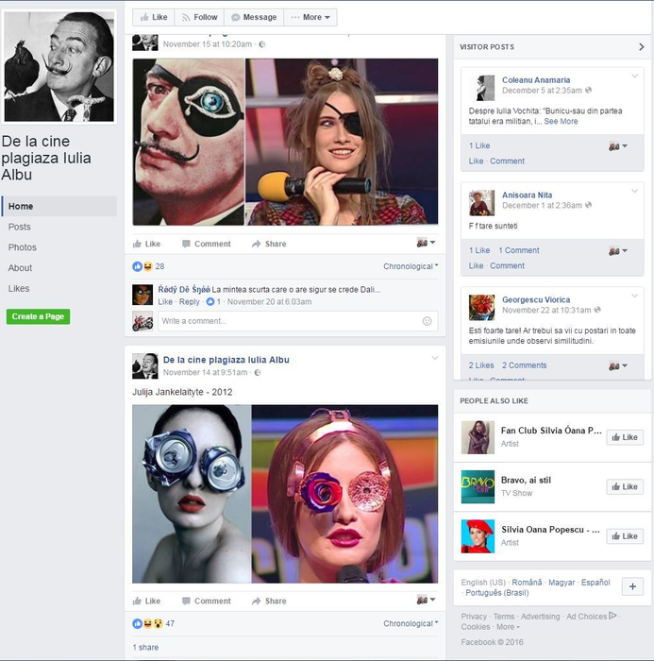Open page name link on November 14 post
654x661 pixels.
tap(226, 360)
